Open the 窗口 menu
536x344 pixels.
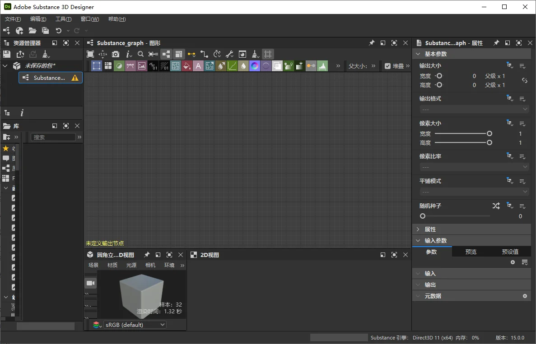point(89,19)
